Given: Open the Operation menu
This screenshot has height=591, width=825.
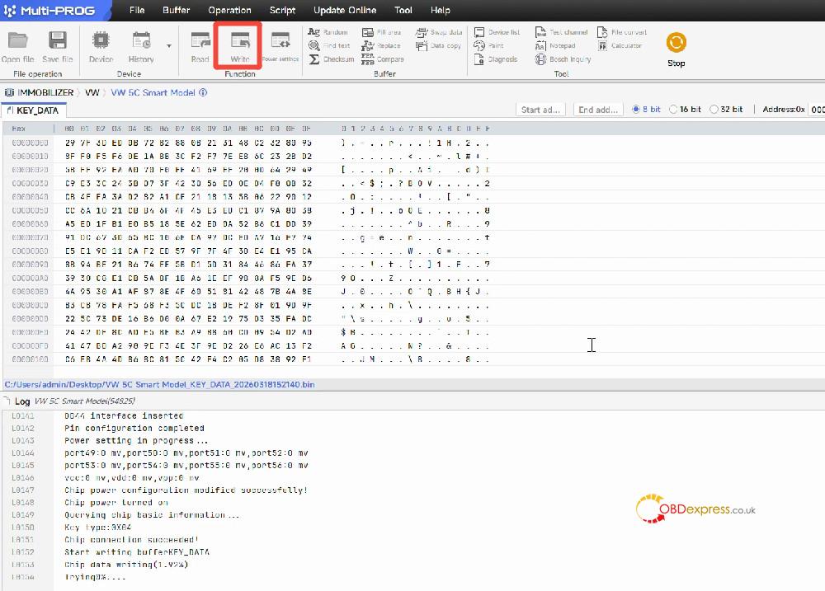Looking at the screenshot, I should [229, 10].
